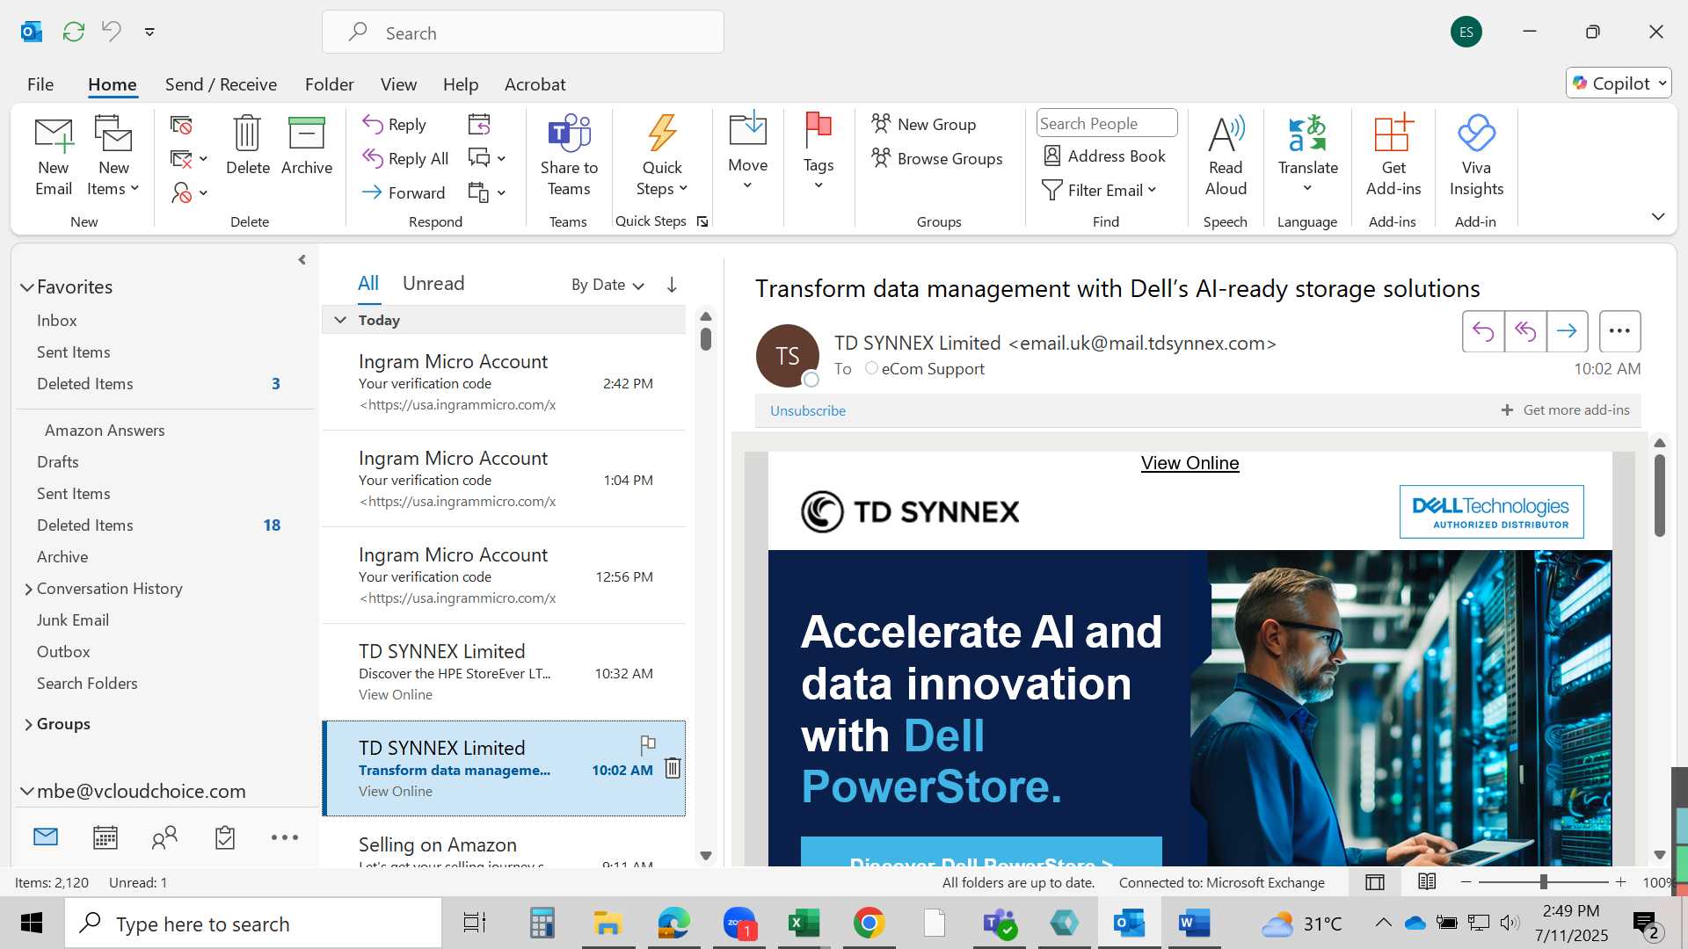The image size is (1688, 949).
Task: Click reply-all arrow in reading pane
Action: pyautogui.click(x=1525, y=331)
